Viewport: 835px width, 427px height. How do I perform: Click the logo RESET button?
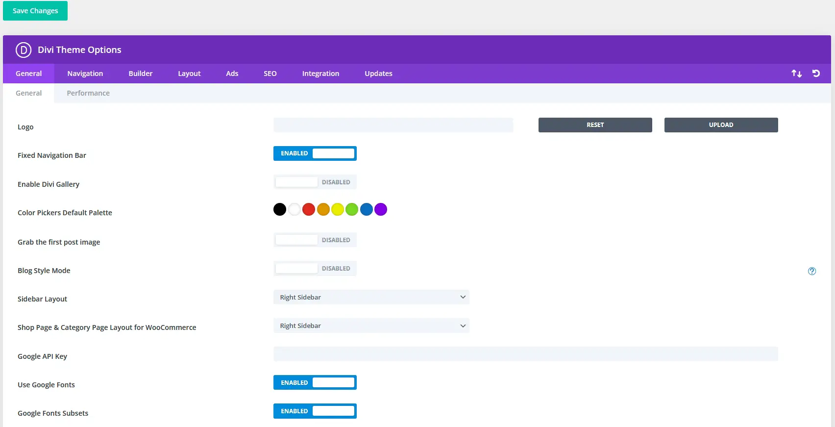595,125
